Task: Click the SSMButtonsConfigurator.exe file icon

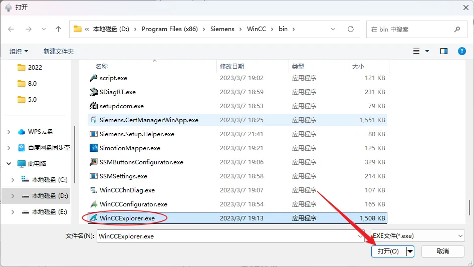Action: point(94,162)
